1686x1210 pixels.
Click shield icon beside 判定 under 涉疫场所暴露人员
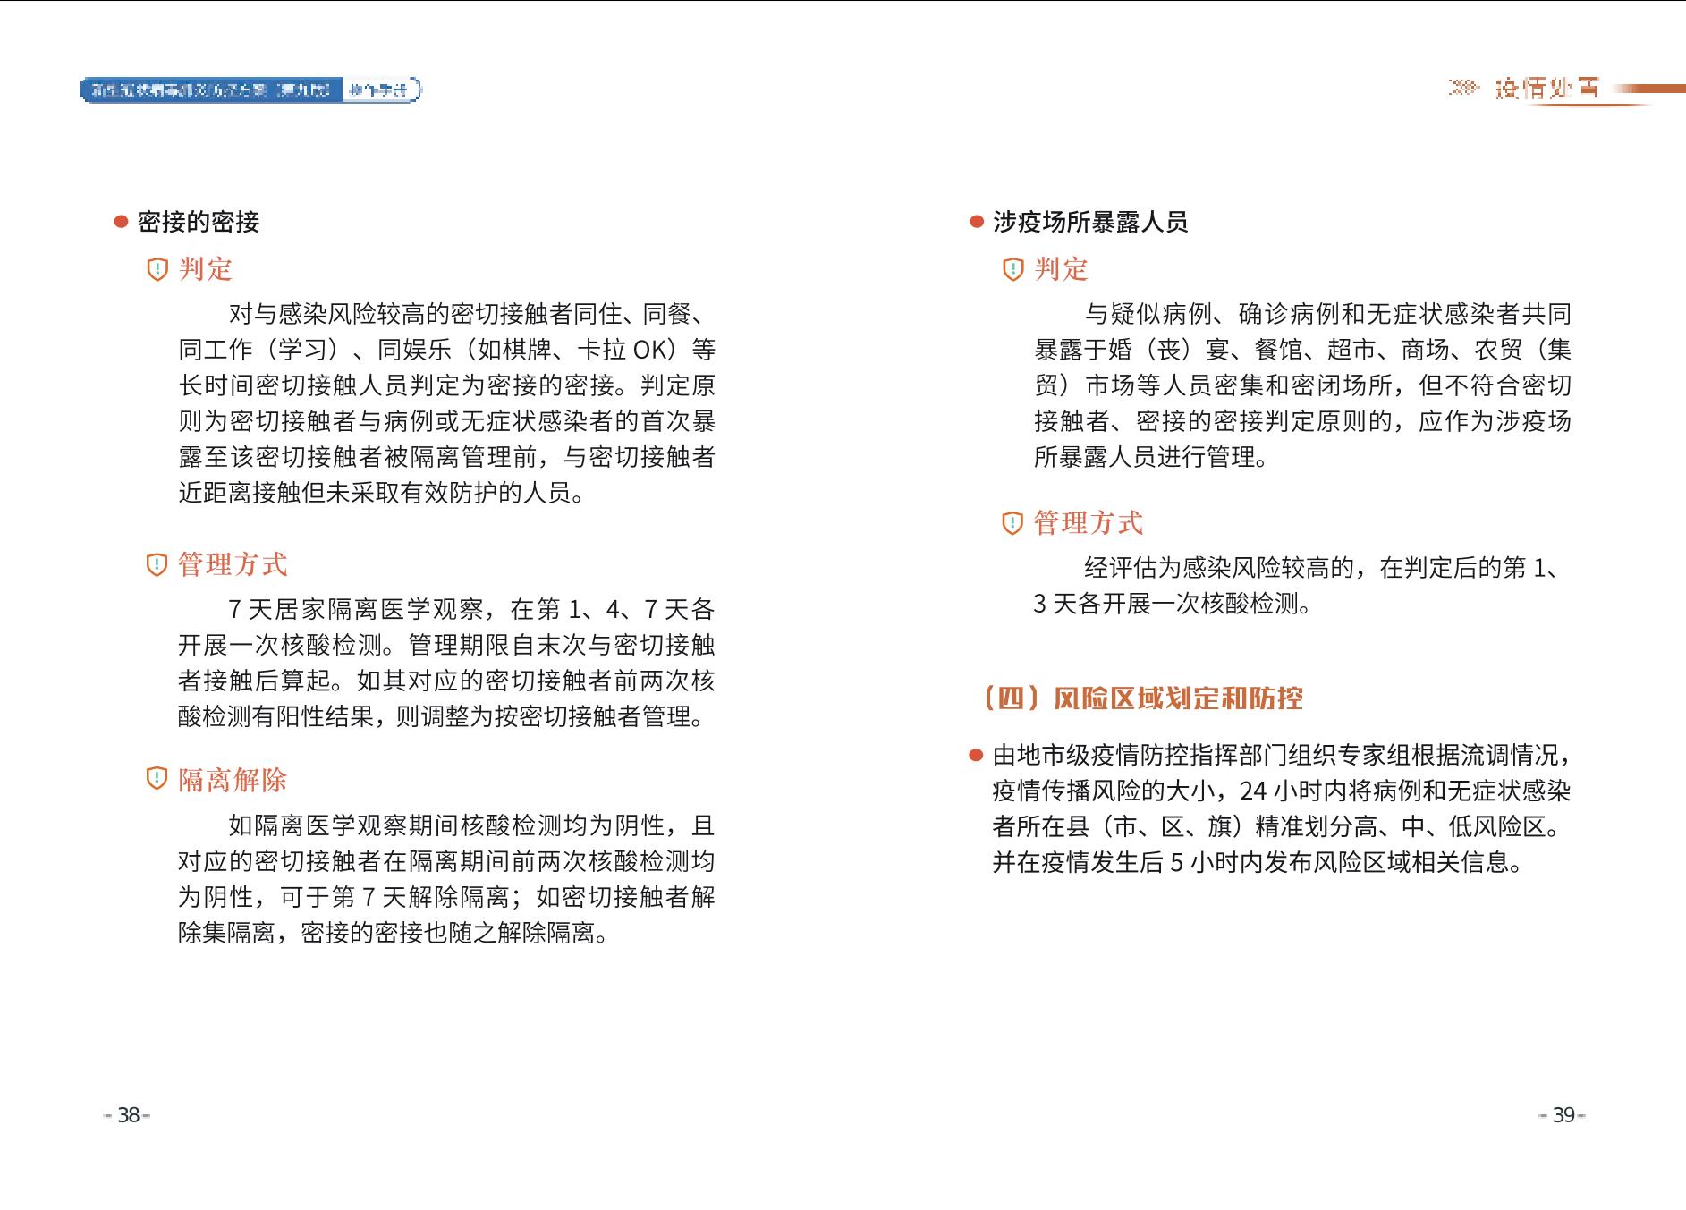(1012, 269)
